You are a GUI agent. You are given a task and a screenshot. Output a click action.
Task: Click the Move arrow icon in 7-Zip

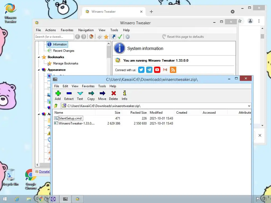pos(102,93)
